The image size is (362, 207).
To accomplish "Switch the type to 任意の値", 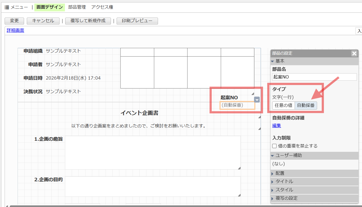I will click(x=284, y=105).
